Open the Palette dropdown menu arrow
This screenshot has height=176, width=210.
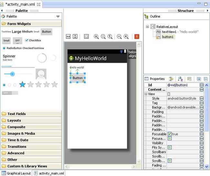coord(58,16)
